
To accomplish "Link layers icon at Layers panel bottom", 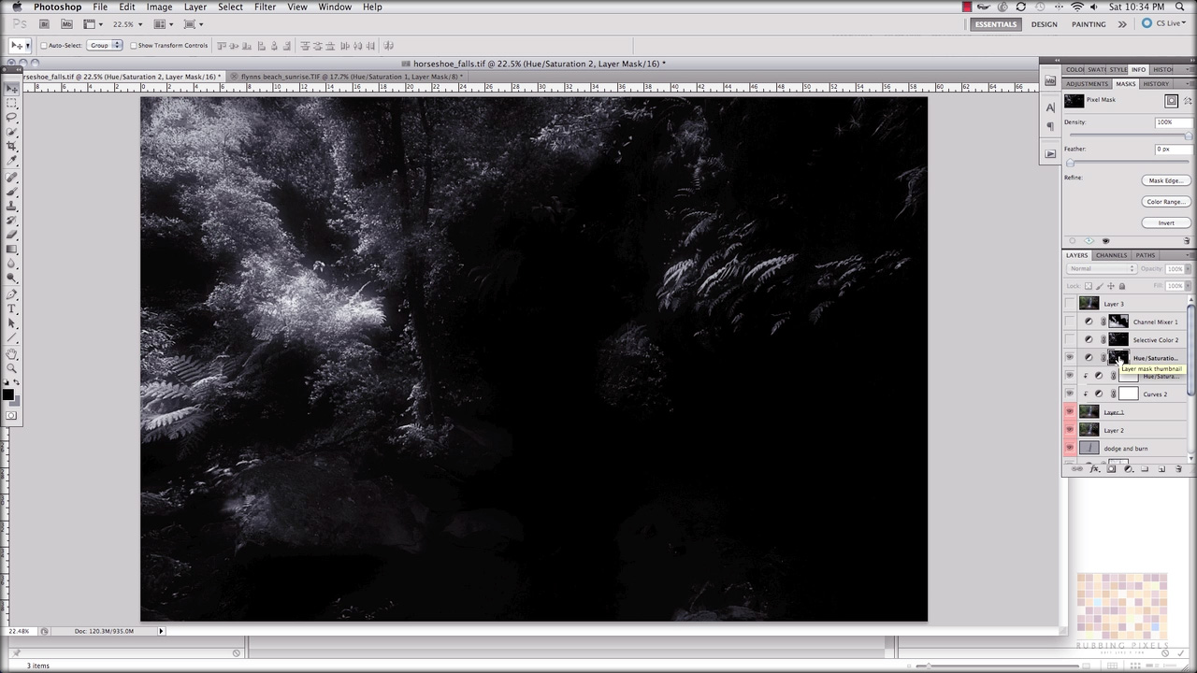I will tap(1076, 469).
